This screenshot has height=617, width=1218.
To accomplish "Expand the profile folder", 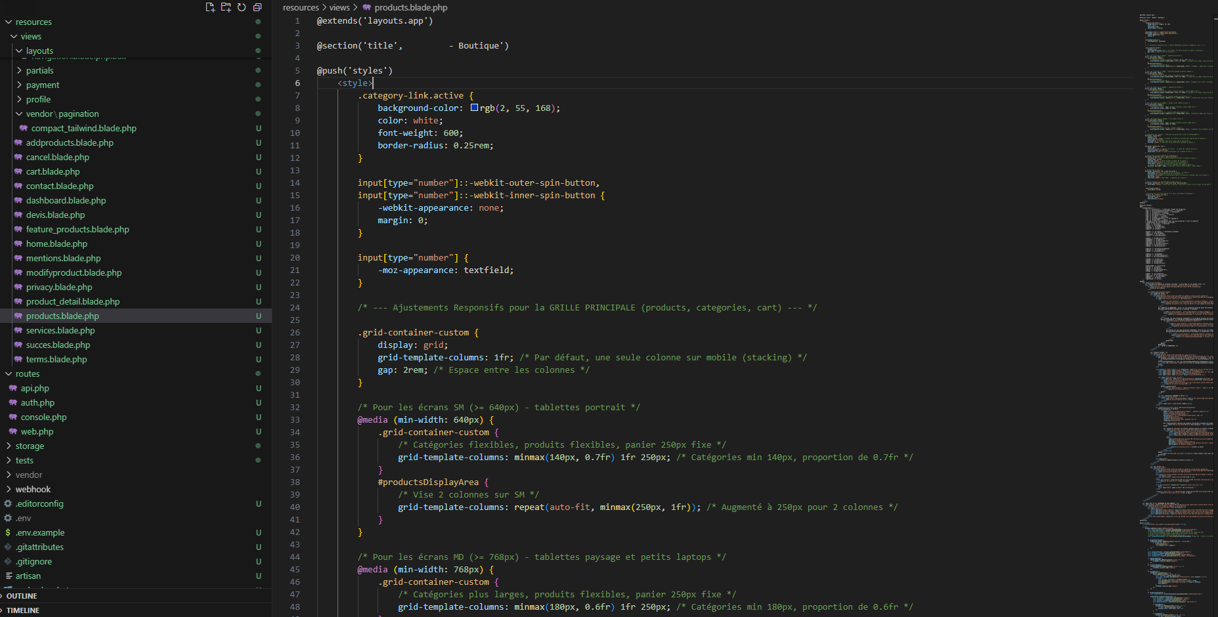I will pyautogui.click(x=135, y=99).
